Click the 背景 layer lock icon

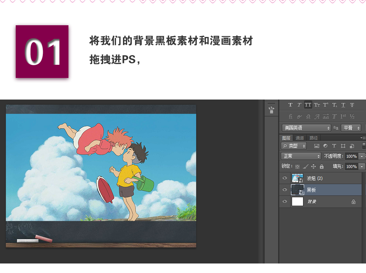[x=354, y=202]
